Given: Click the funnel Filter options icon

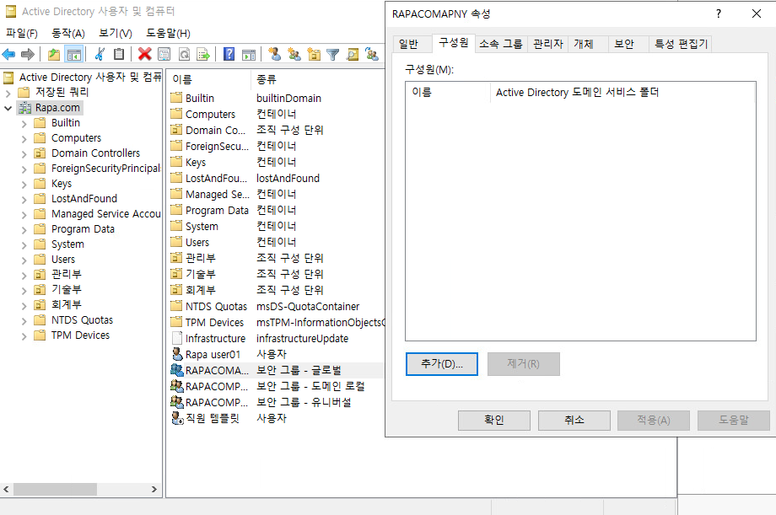Looking at the screenshot, I should coord(333,55).
